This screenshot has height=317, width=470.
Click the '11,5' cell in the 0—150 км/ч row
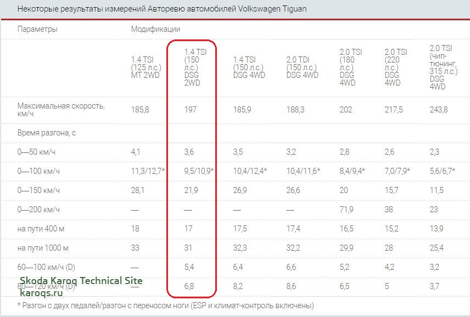[x=437, y=190]
